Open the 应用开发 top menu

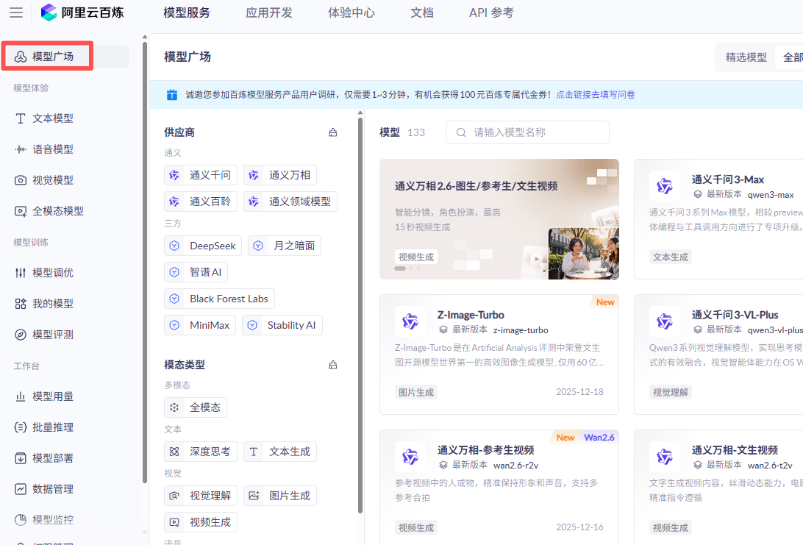(x=269, y=13)
